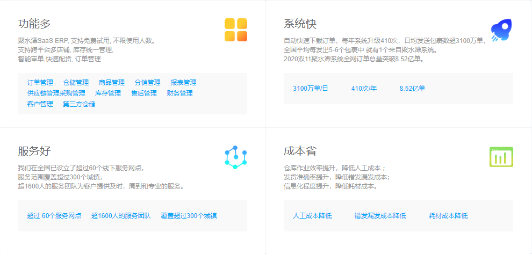Click the green bar chart 成本省 icon

[501, 157]
